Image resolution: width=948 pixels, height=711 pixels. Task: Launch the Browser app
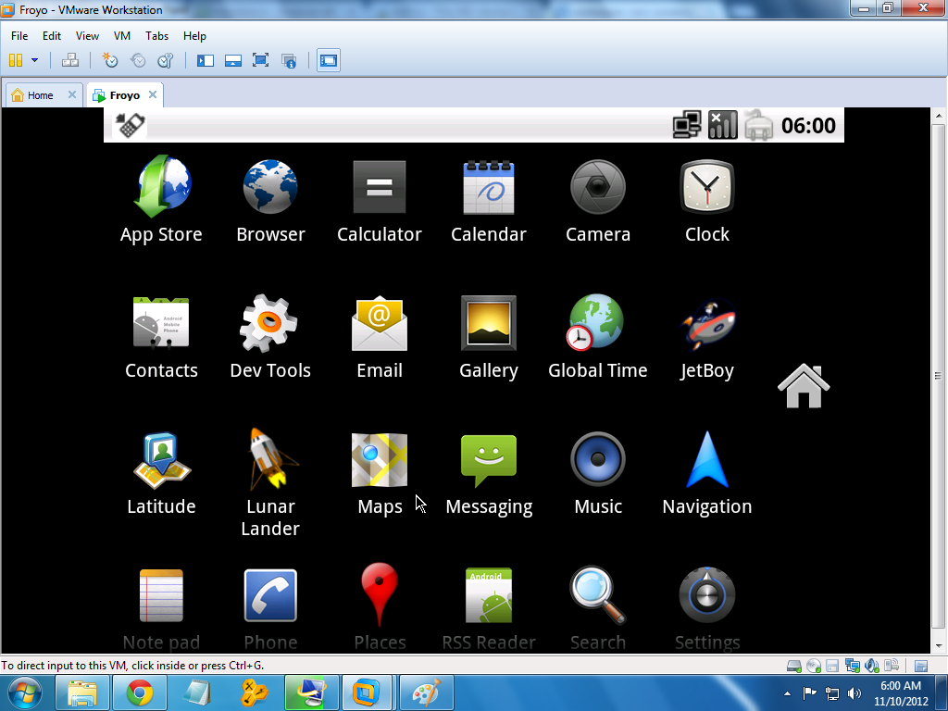tap(270, 200)
